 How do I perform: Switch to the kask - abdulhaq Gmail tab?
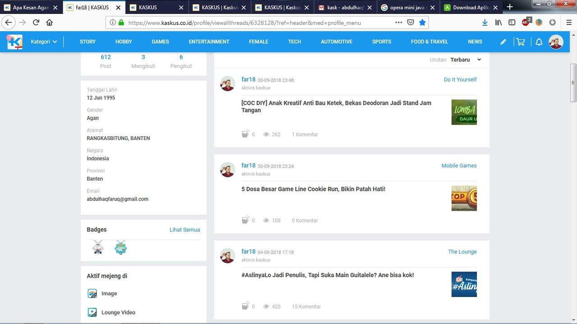point(345,7)
